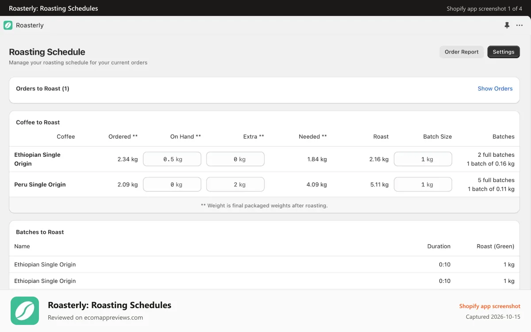This screenshot has height=332, width=531.
Task: Edit Batch Size for Peru Single Origin
Action: (423, 184)
